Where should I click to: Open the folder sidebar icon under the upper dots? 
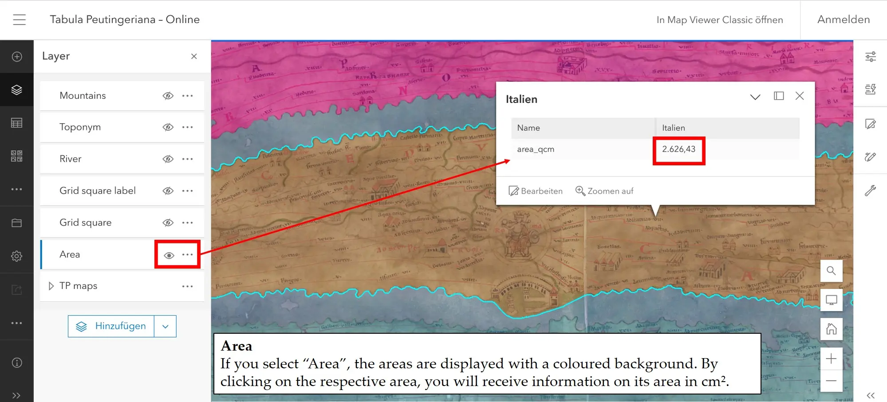click(17, 223)
